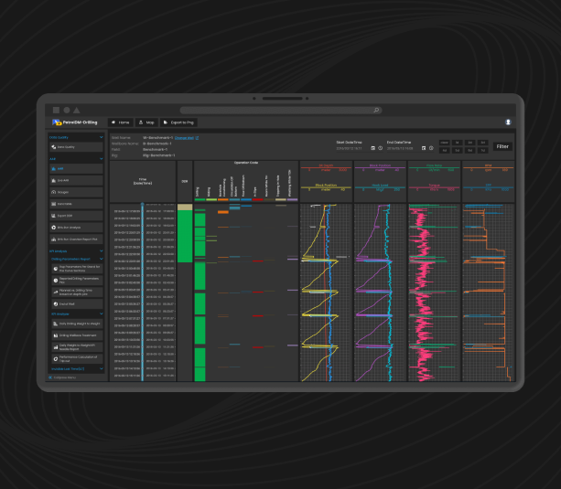Open the user profile avatar

[508, 122]
